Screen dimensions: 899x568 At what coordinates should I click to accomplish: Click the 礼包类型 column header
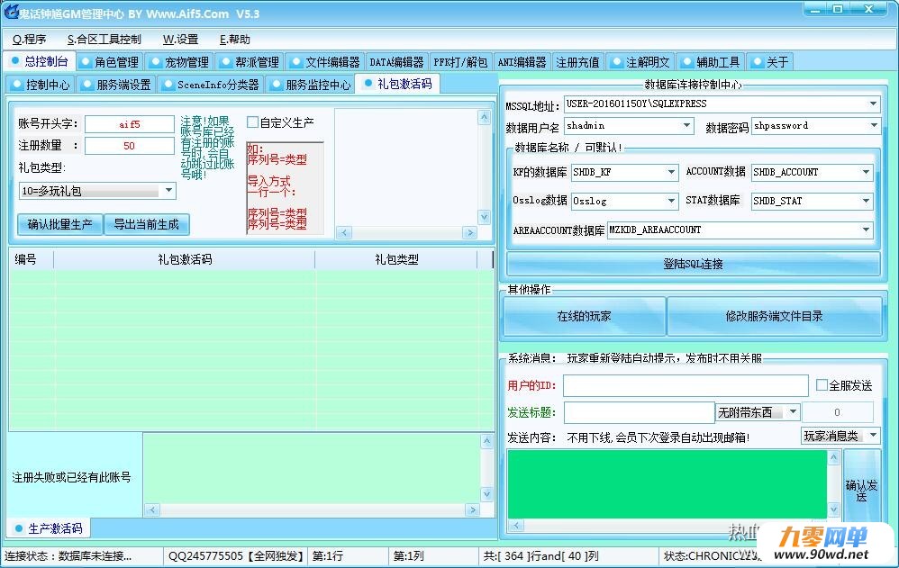pos(396,259)
